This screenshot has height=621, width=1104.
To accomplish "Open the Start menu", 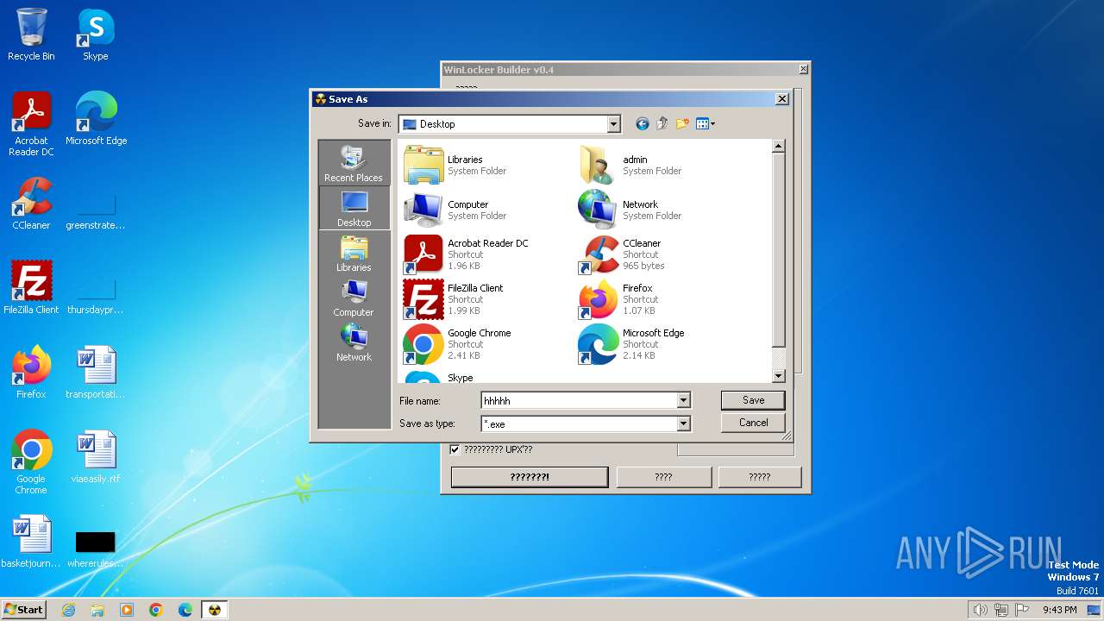I will [x=23, y=609].
